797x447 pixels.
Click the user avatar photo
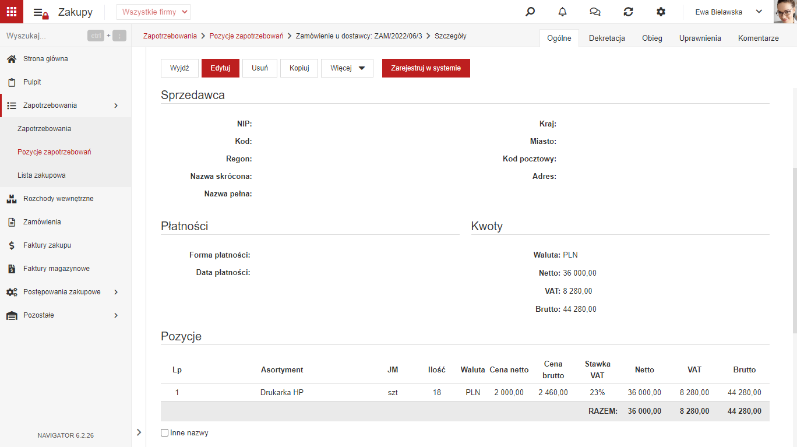pyautogui.click(x=785, y=12)
